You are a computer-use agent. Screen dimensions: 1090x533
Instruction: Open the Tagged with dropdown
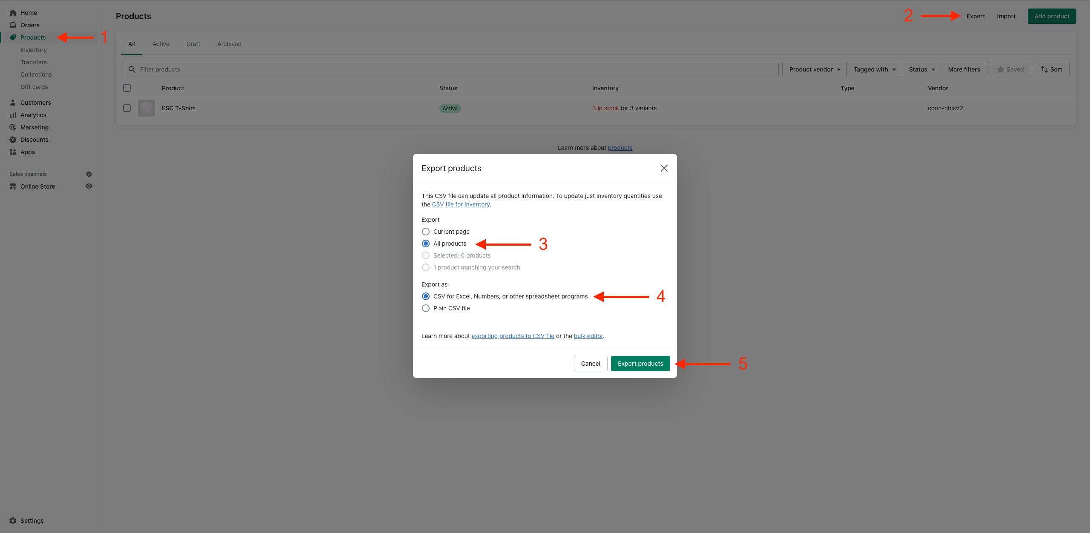click(x=874, y=69)
